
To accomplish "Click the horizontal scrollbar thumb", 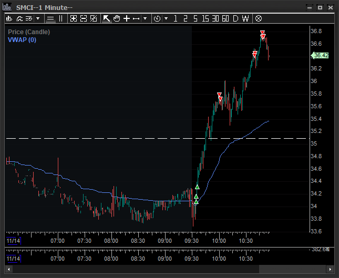I will [293, 270].
